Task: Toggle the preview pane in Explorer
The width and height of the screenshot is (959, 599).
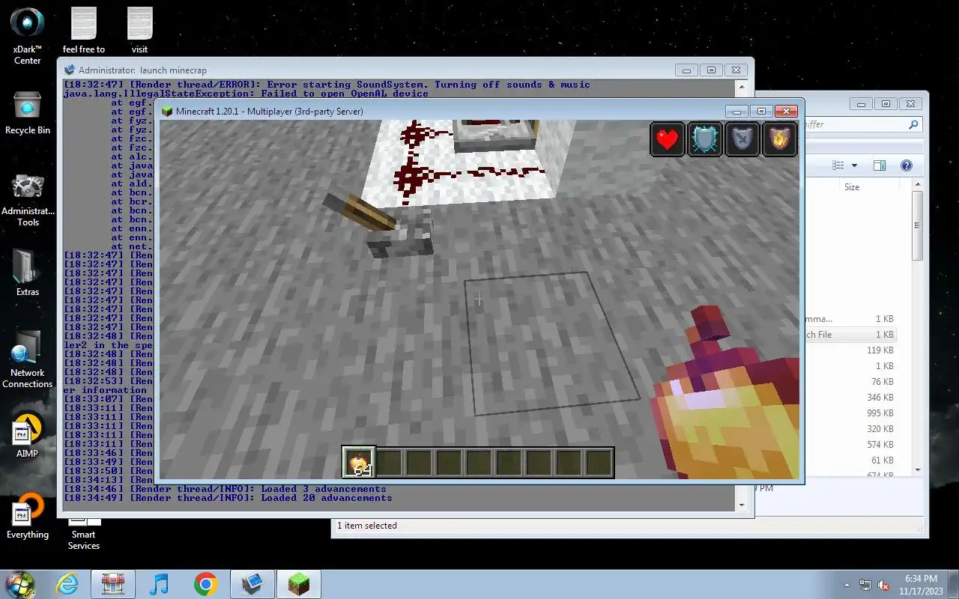Action: click(880, 165)
